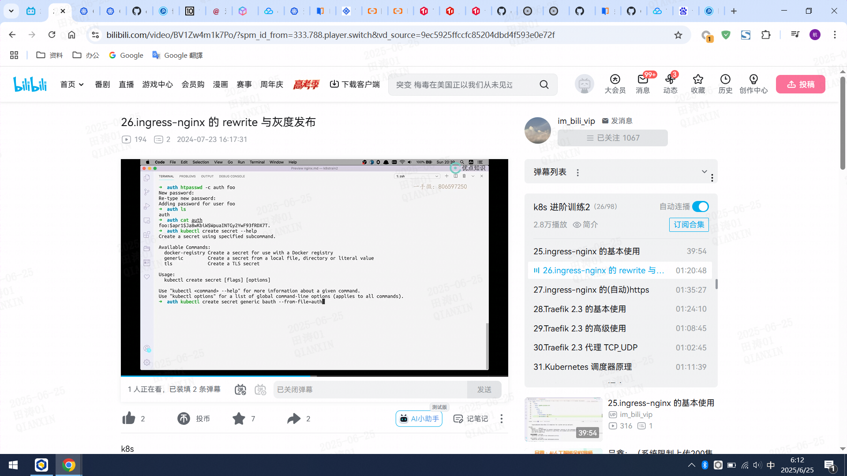
Task: Click the search magnifier icon
Action: [x=544, y=85]
